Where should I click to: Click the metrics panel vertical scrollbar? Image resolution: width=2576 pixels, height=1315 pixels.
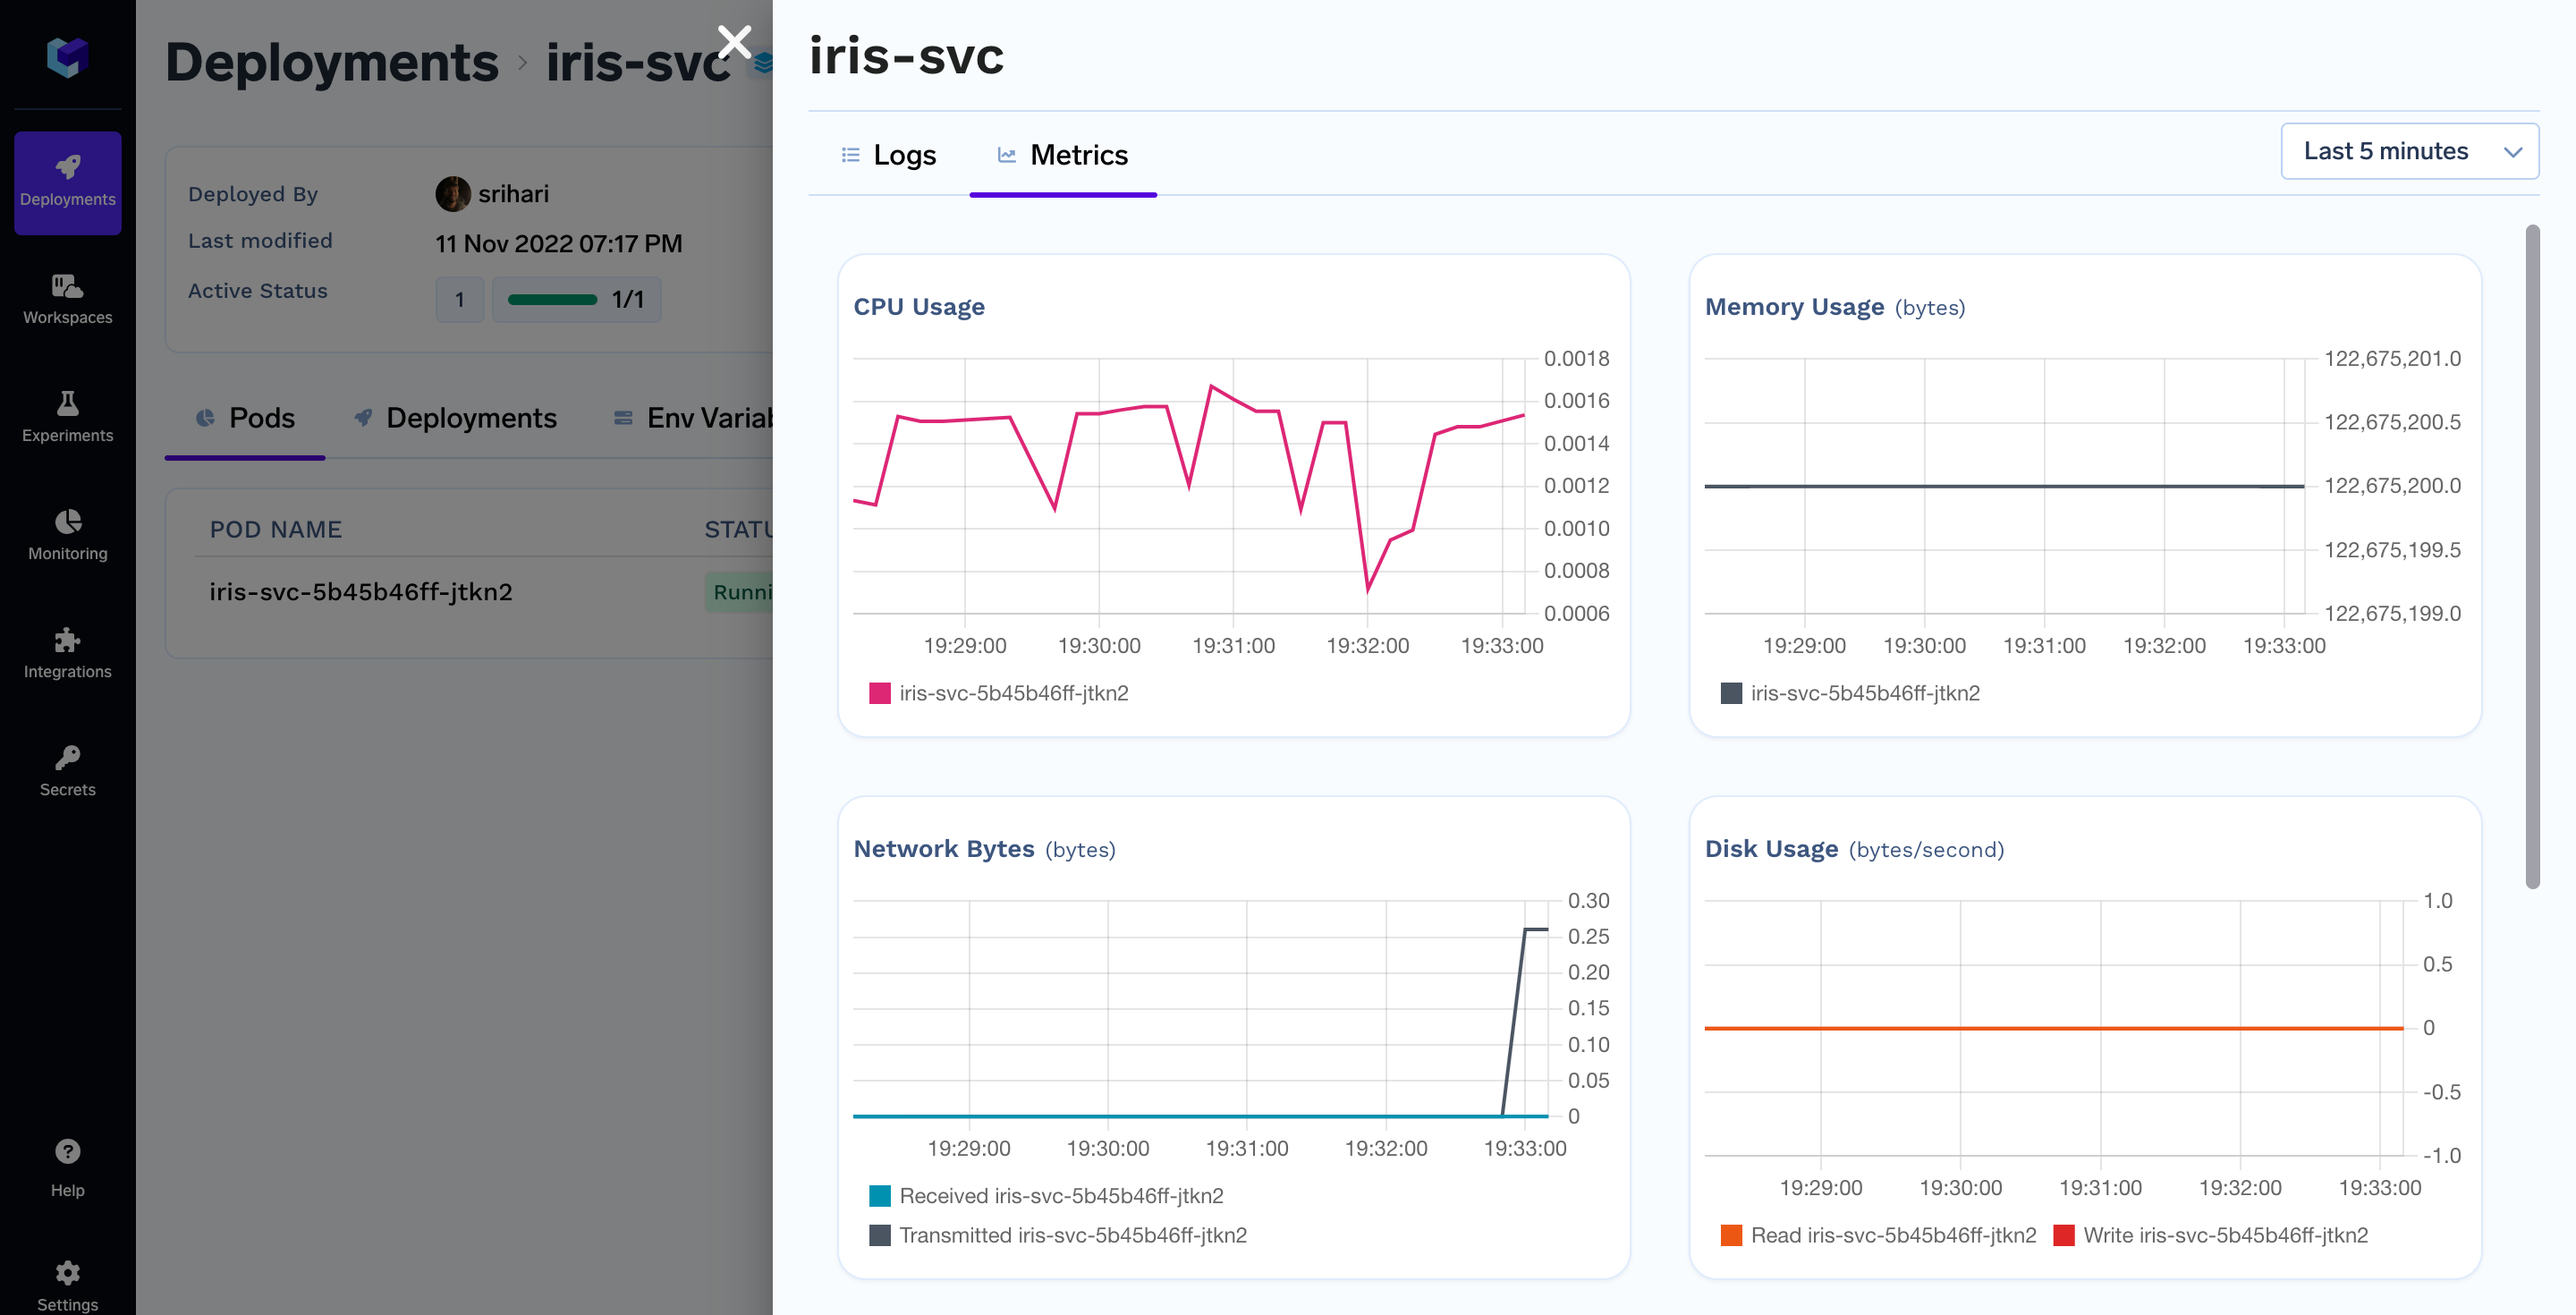click(2532, 556)
